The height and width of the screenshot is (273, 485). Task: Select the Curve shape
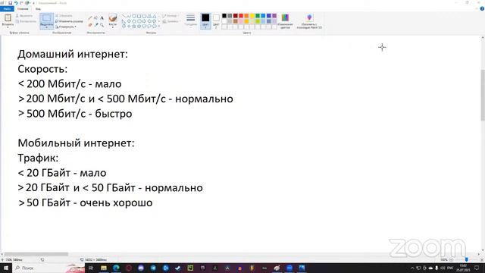(129, 16)
